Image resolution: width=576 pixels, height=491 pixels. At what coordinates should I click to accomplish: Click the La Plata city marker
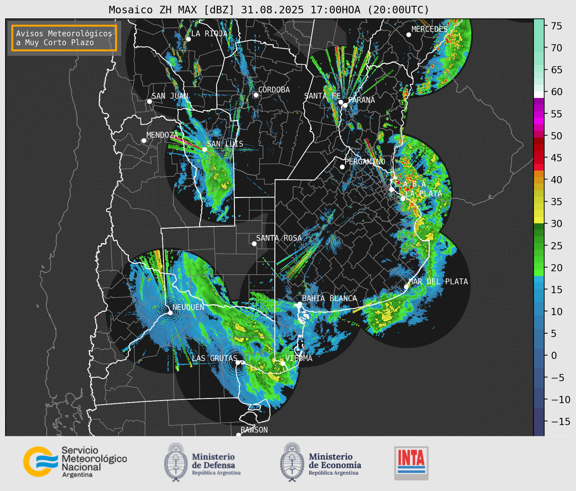403,199
